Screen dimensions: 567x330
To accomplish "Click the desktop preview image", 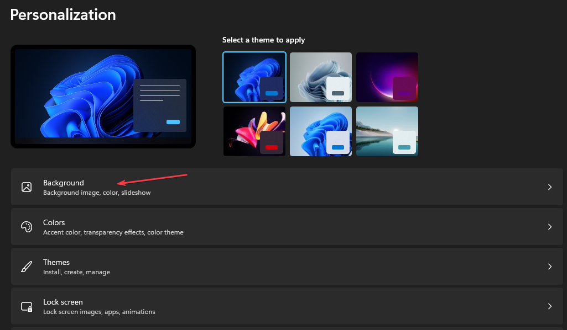I will (103, 96).
